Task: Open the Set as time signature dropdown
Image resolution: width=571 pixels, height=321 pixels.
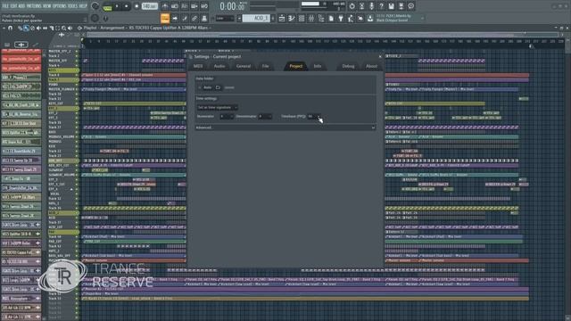Action: [218, 107]
